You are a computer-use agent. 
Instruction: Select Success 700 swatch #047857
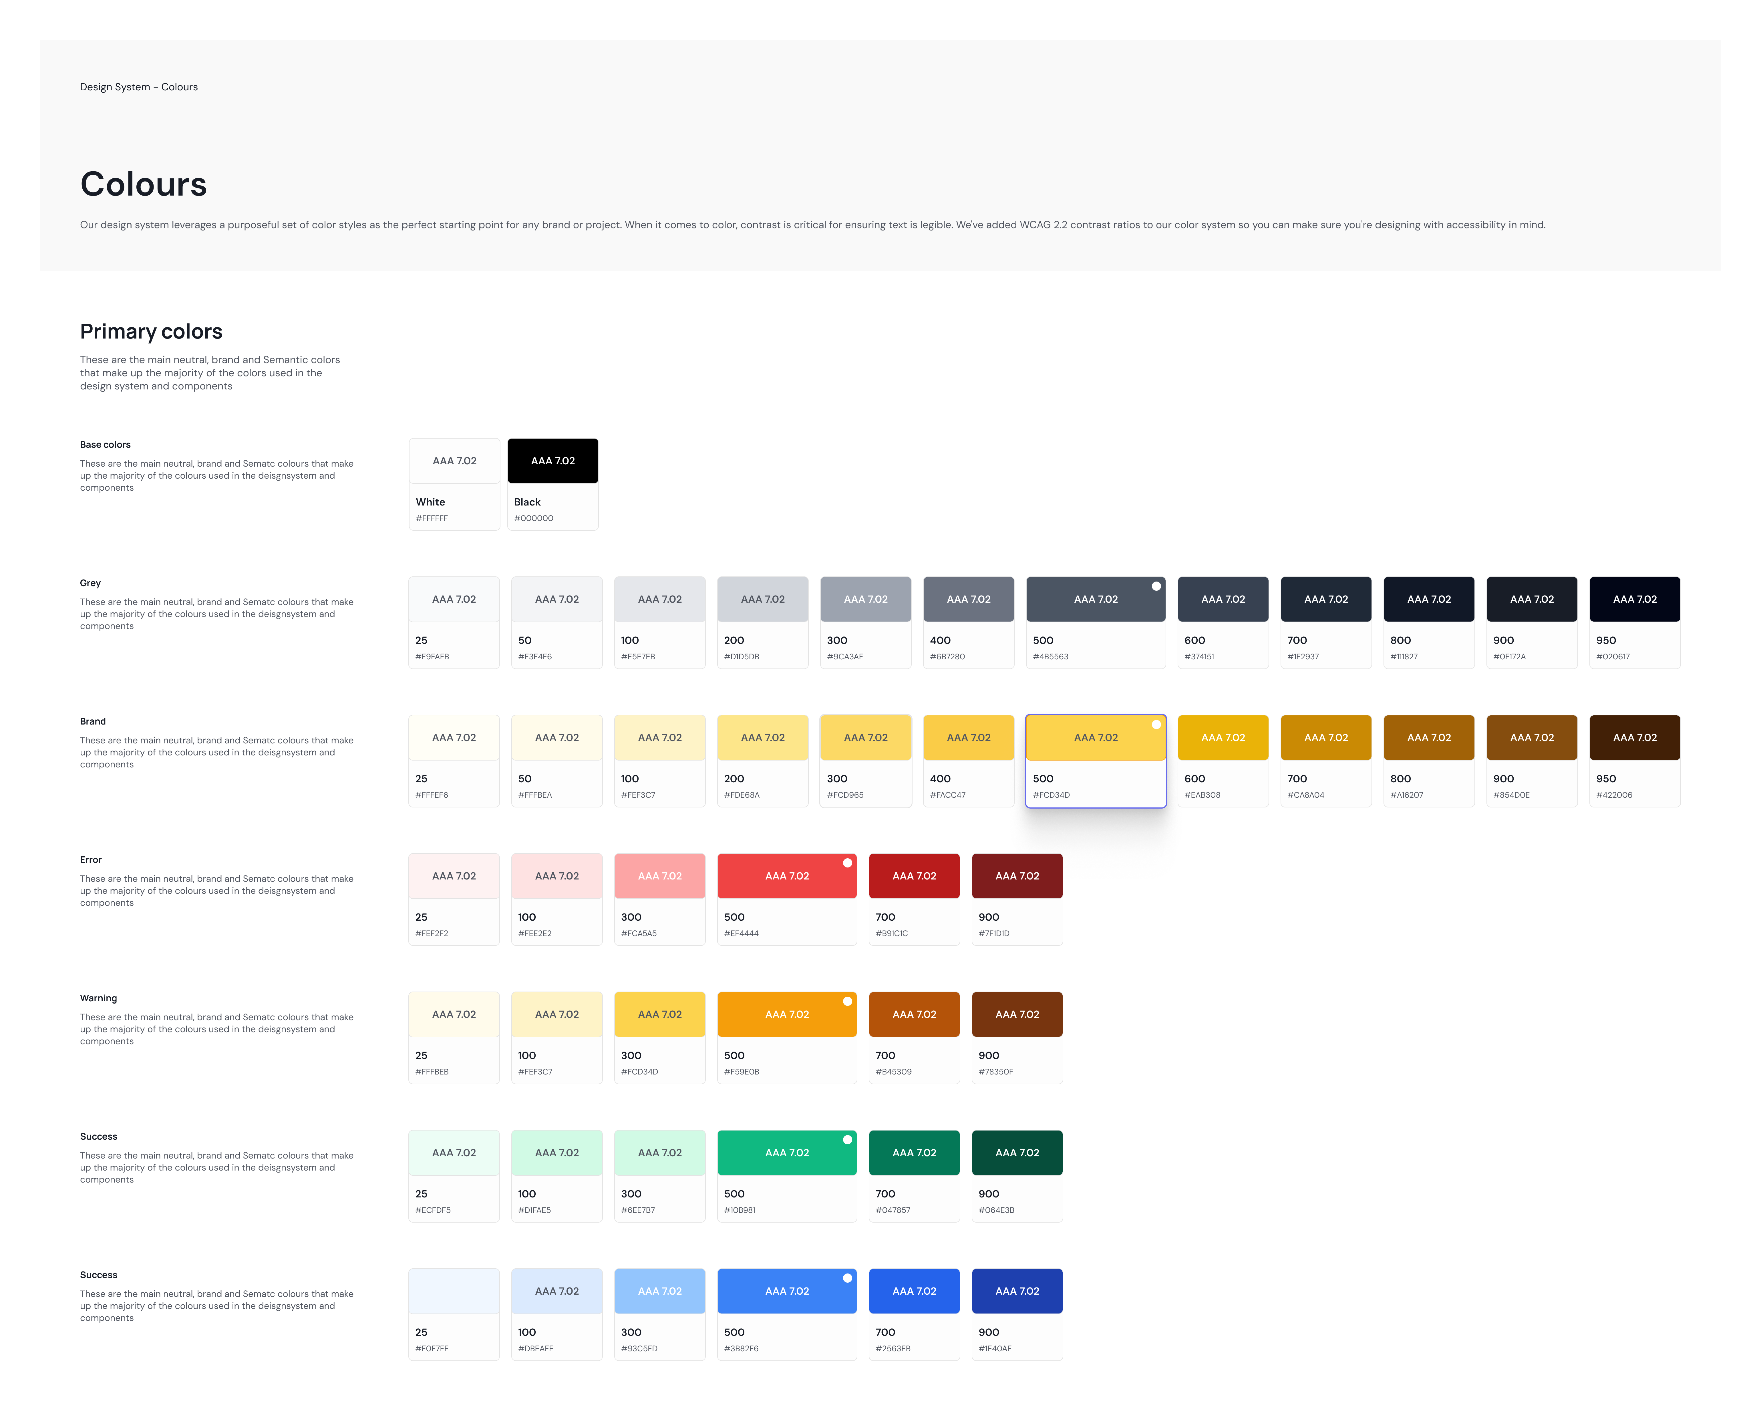click(x=915, y=1177)
